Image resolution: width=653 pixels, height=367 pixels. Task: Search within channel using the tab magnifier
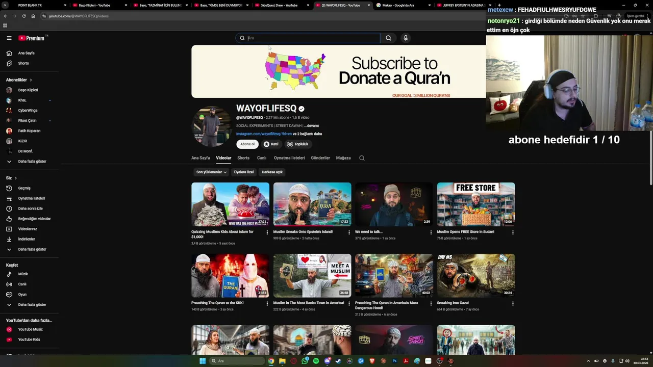pos(362,158)
